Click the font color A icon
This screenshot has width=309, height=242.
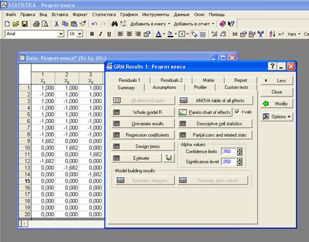tap(158, 34)
